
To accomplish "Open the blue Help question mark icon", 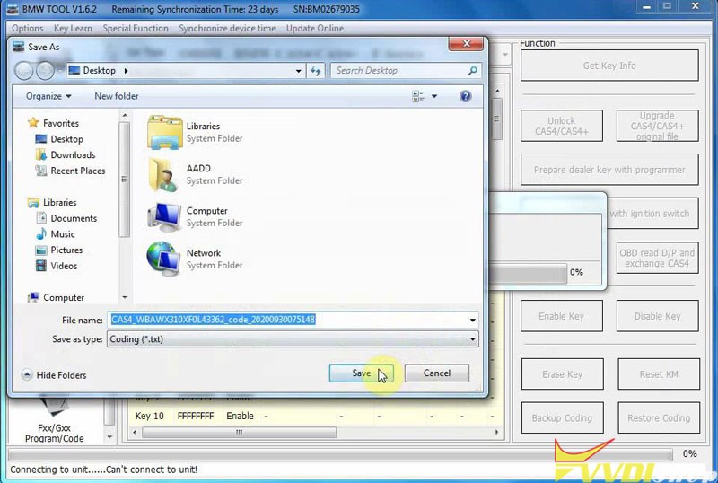I will point(465,96).
